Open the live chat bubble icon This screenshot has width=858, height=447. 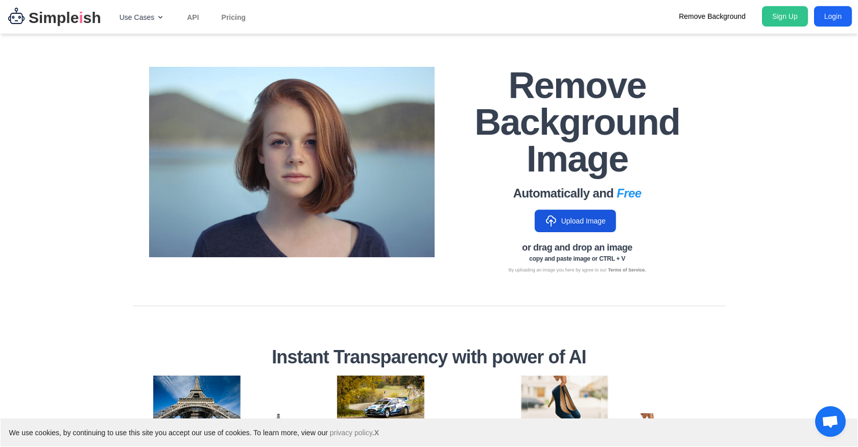pyautogui.click(x=830, y=421)
